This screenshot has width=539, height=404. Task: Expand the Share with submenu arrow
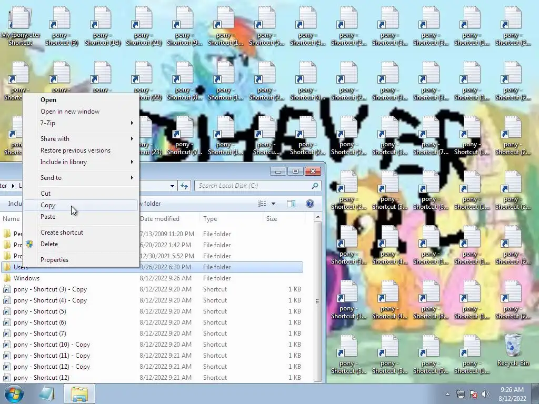(132, 139)
